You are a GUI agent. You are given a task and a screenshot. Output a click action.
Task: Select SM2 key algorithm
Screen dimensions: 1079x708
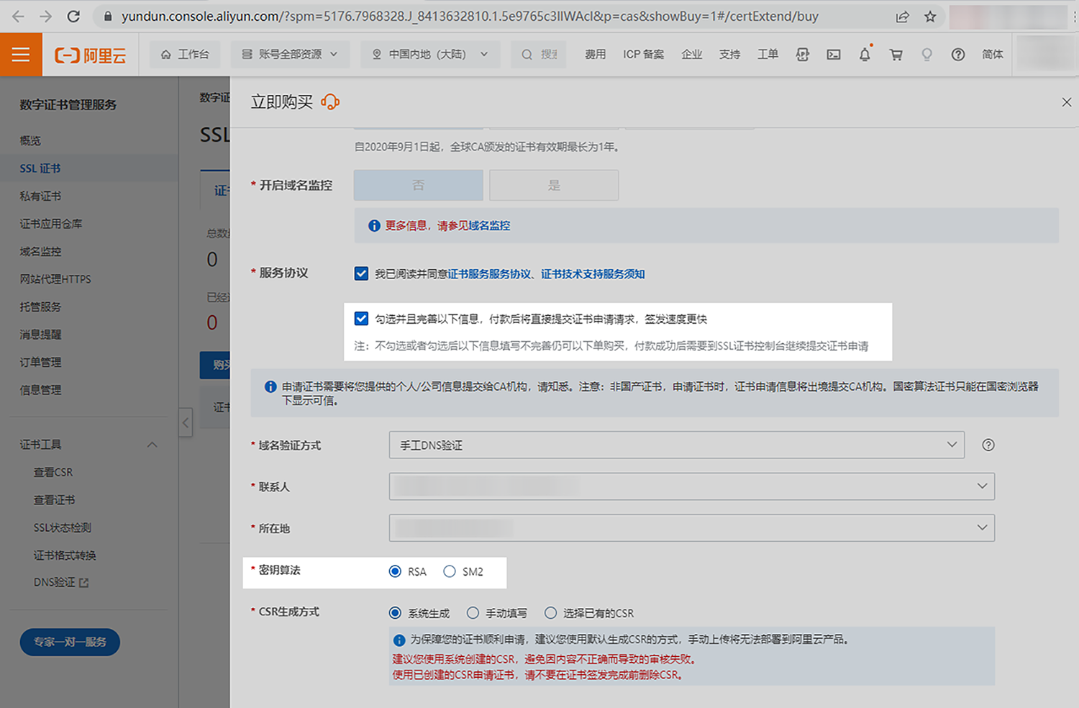pyautogui.click(x=450, y=571)
